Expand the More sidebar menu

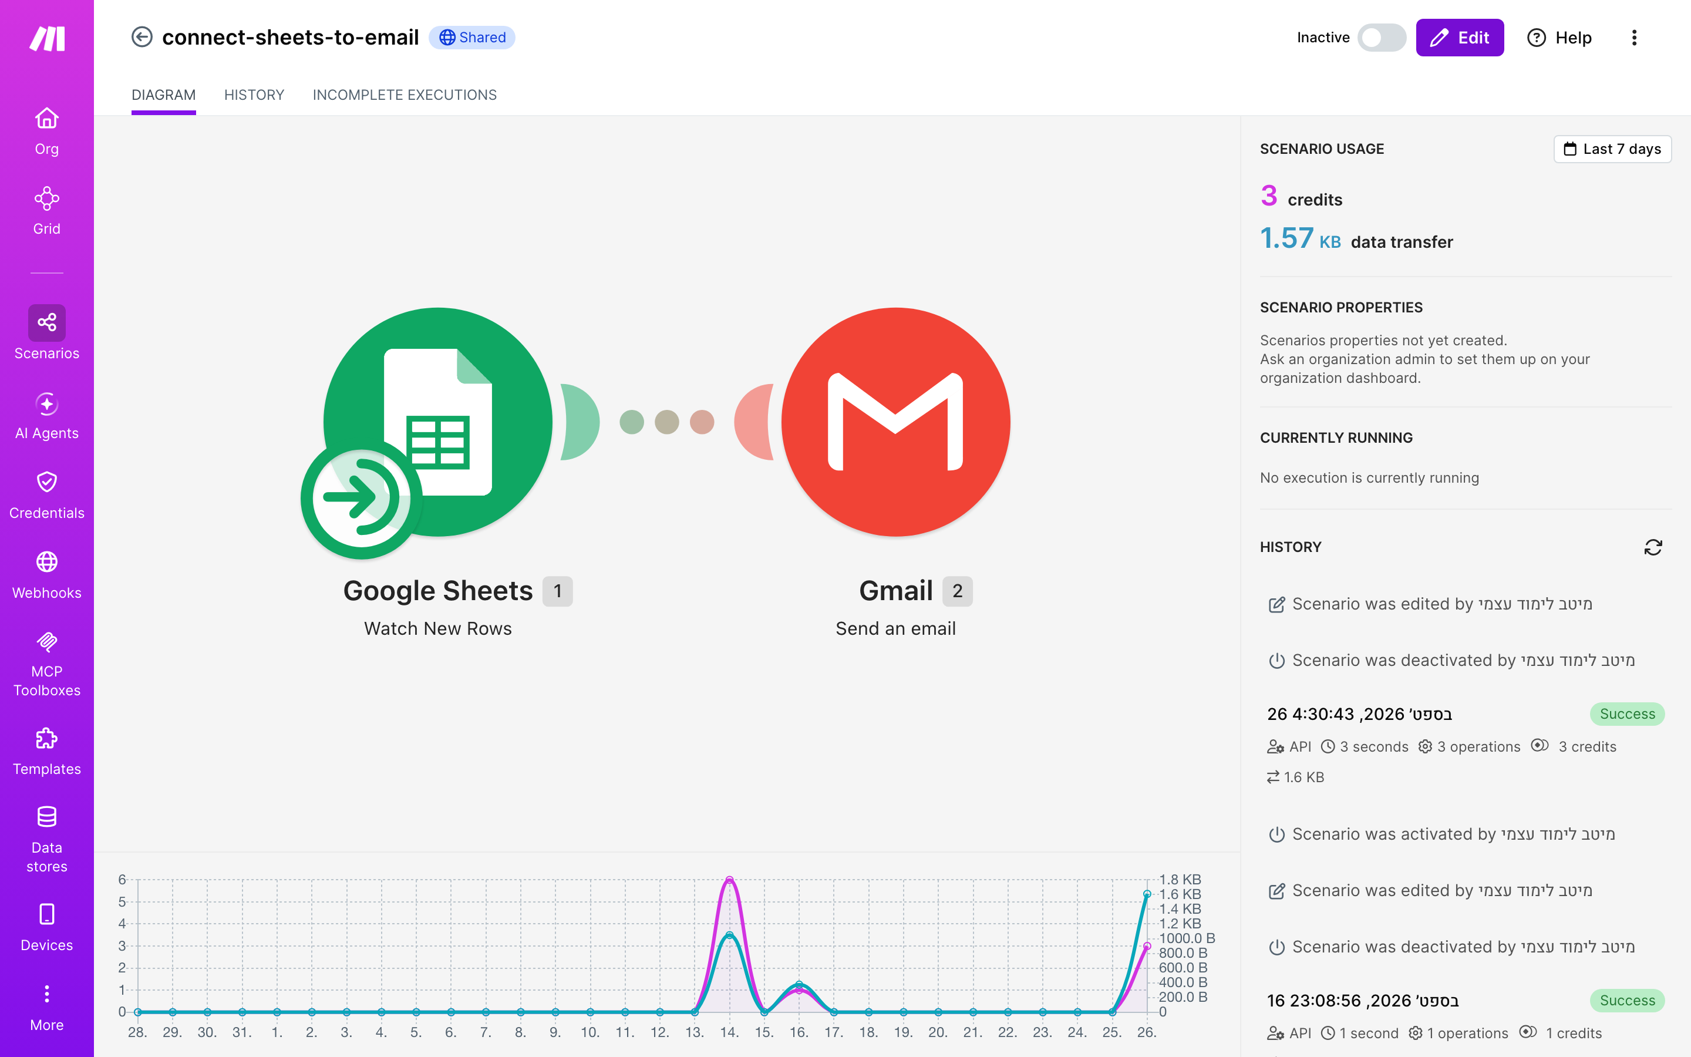pos(47,1007)
